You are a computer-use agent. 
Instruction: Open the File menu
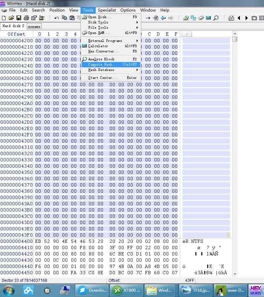point(12,10)
